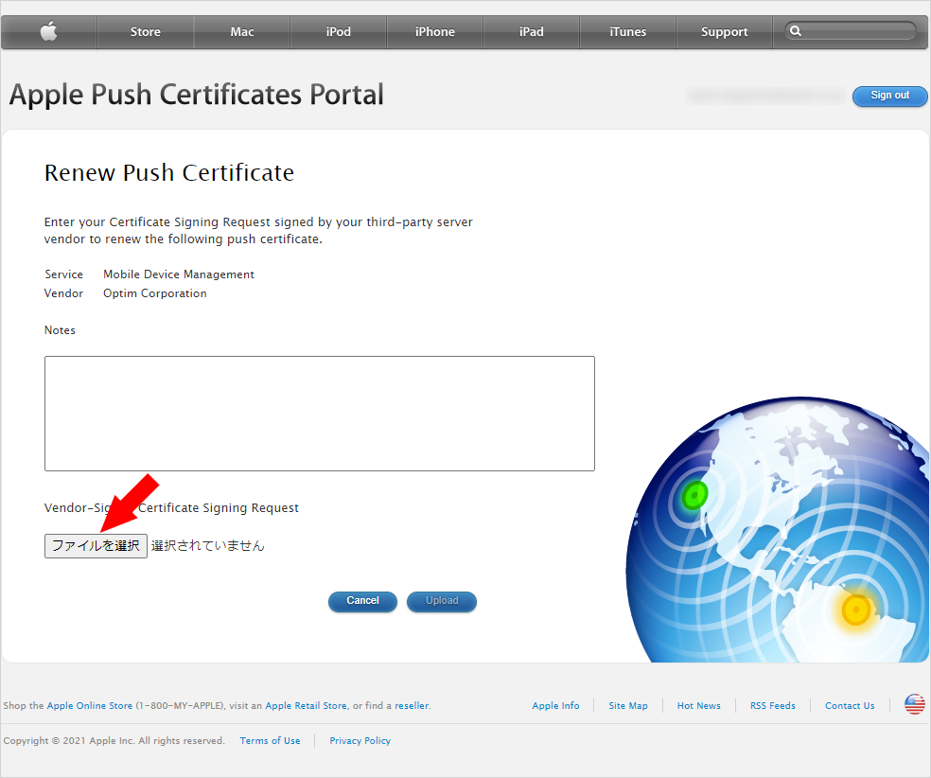
Task: Go to the iPhone section
Action: tap(435, 32)
